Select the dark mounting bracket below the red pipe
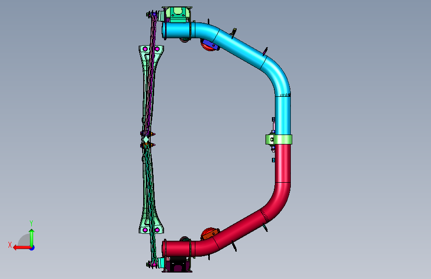 pyautogui.click(x=177, y=265)
